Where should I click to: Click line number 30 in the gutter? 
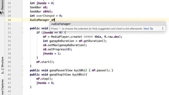click(x=9, y=20)
